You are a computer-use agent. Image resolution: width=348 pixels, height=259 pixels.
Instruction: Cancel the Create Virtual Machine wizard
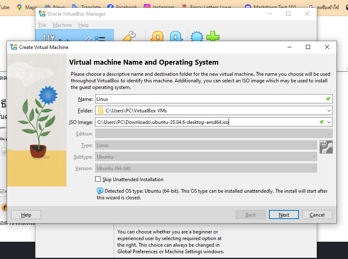coord(317,215)
